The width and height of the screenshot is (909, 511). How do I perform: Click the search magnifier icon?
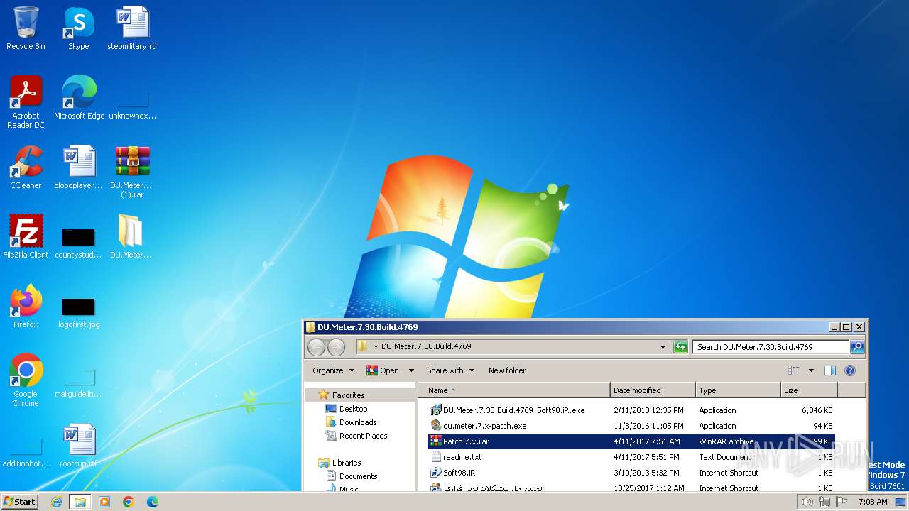[857, 347]
